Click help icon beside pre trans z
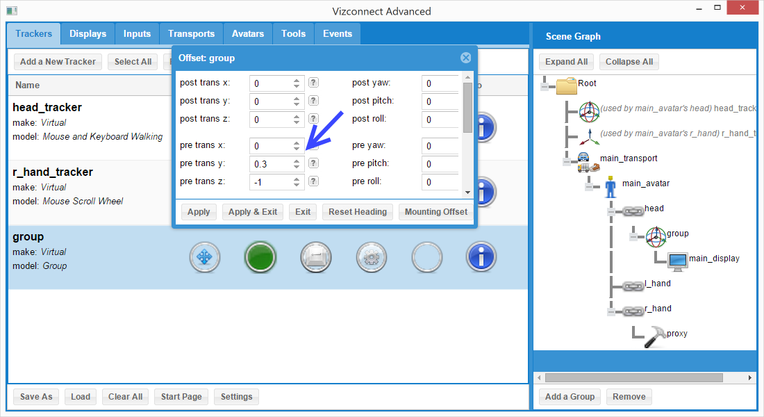Screen dimensions: 764x417 [x=314, y=181]
